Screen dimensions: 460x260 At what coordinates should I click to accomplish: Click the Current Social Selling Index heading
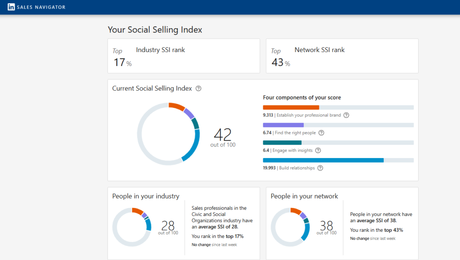[x=152, y=88]
